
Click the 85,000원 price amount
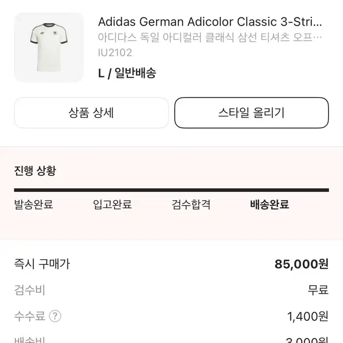[x=302, y=264]
